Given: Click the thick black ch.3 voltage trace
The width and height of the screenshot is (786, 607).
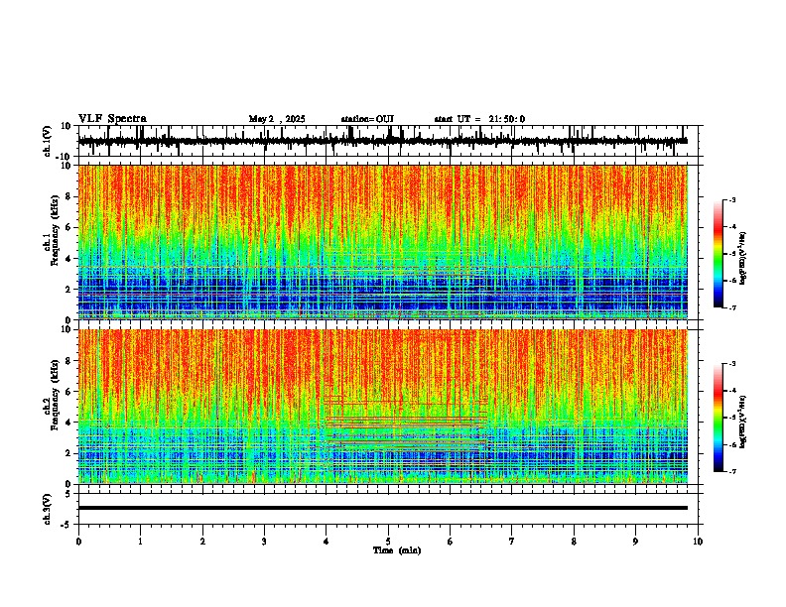Looking at the screenshot, I should pyautogui.click(x=383, y=508).
